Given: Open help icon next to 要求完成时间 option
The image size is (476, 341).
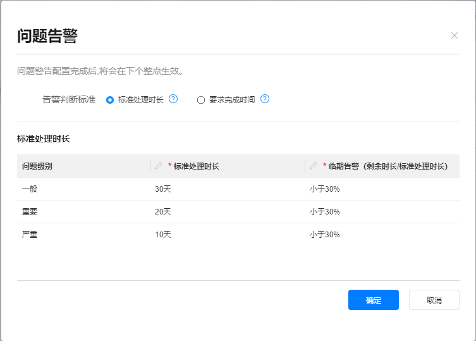Looking at the screenshot, I should 265,99.
